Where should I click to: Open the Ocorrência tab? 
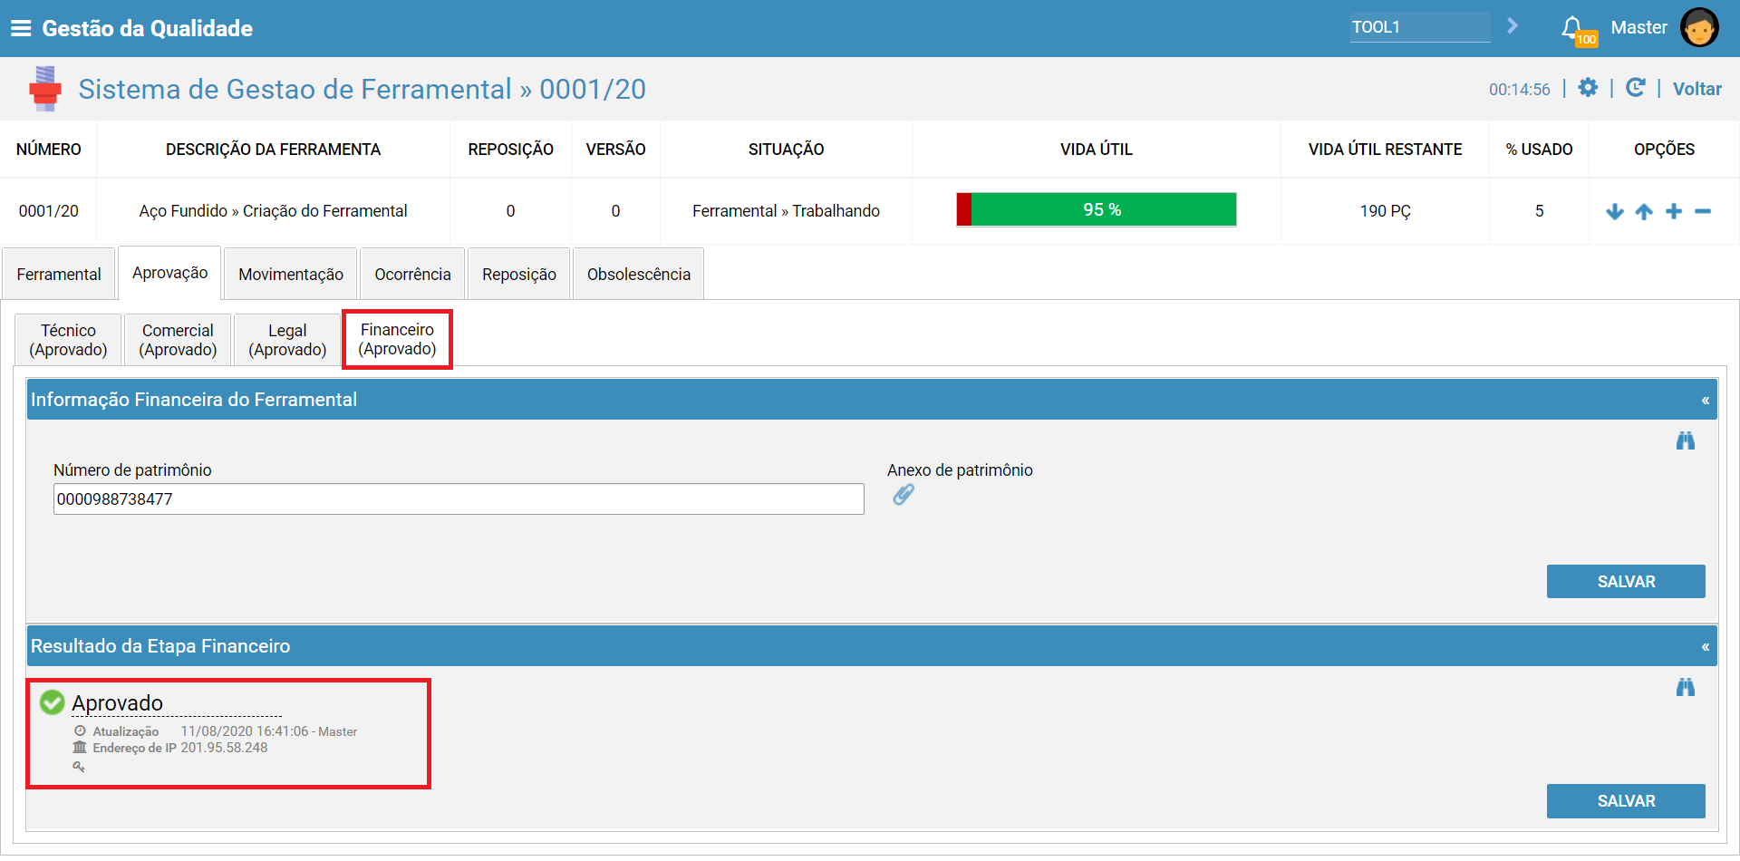[412, 274]
